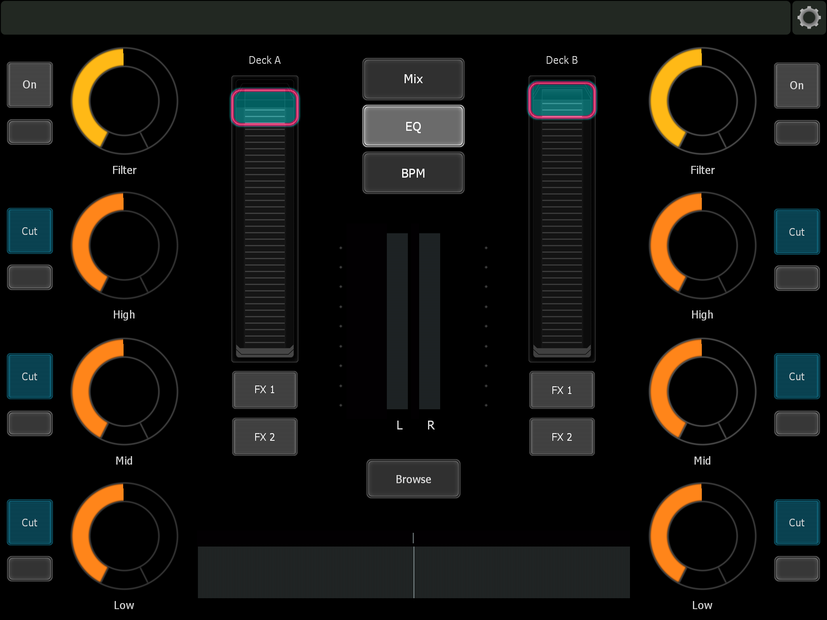This screenshot has width=827, height=620.
Task: Open settings with the gear icon
Action: pyautogui.click(x=809, y=18)
